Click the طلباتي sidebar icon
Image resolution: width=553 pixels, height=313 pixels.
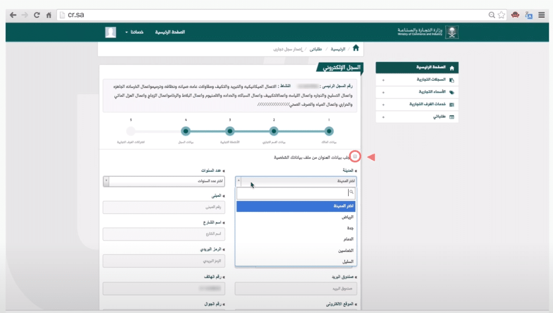[x=452, y=117]
